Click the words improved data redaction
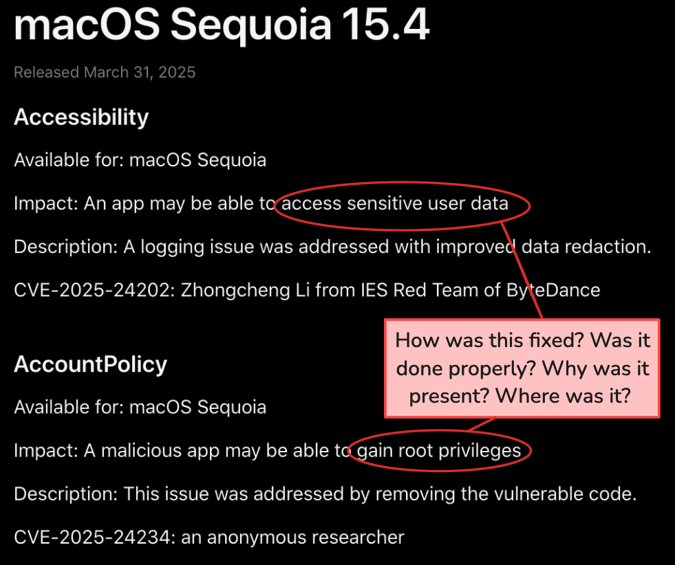The height and width of the screenshot is (565, 675). pos(544,247)
